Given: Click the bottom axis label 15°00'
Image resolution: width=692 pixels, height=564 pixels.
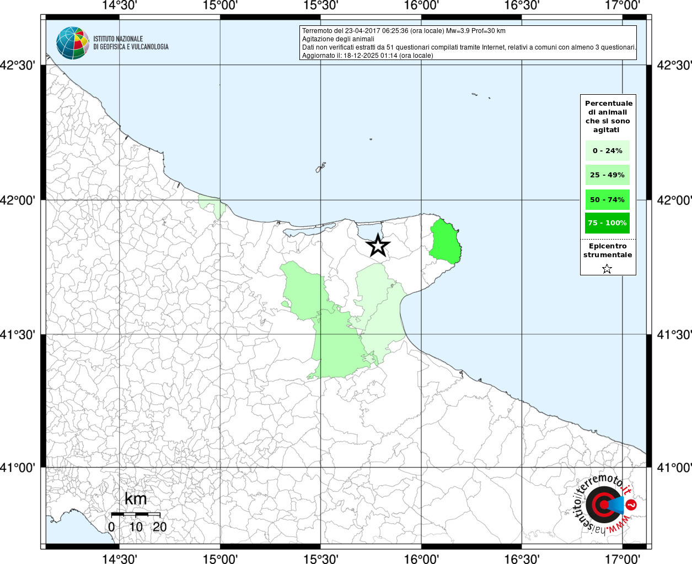Looking at the screenshot, I should tap(220, 558).
